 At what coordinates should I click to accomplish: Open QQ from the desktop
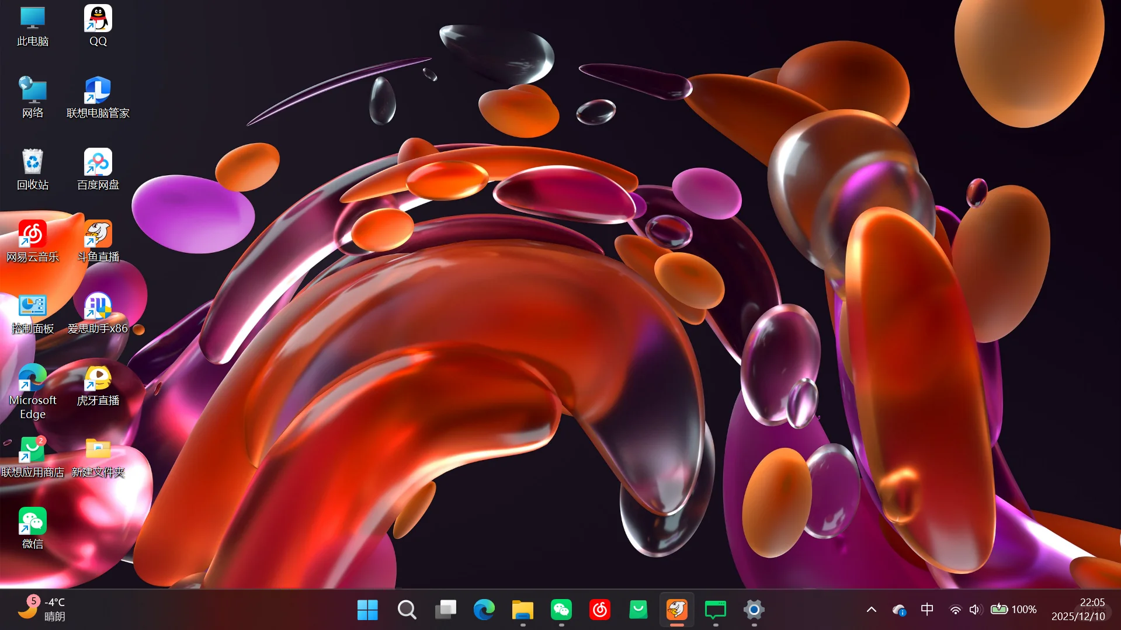(x=97, y=19)
